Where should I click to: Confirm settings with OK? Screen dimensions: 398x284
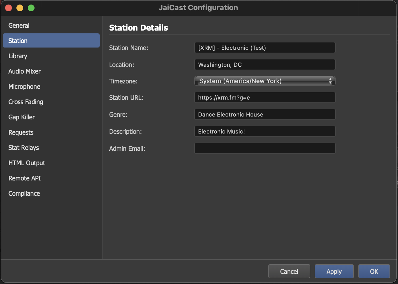pos(374,271)
